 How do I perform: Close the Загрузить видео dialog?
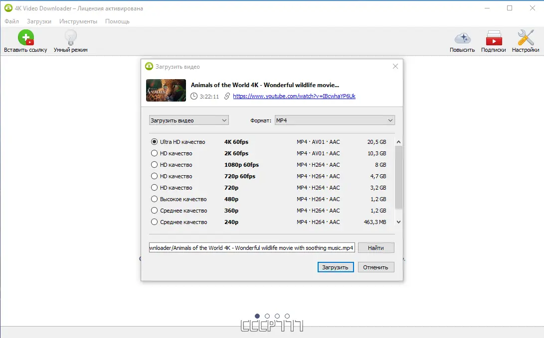tap(395, 66)
